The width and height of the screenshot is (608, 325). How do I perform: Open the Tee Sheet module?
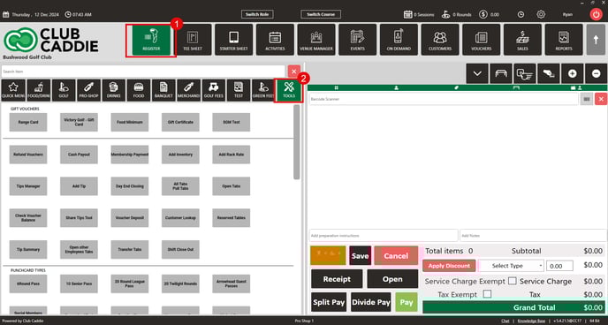[x=193, y=40]
